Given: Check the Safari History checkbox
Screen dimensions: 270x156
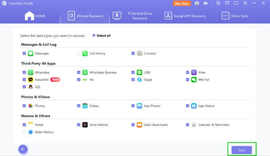Looking at the screenshot, I should (24, 132).
